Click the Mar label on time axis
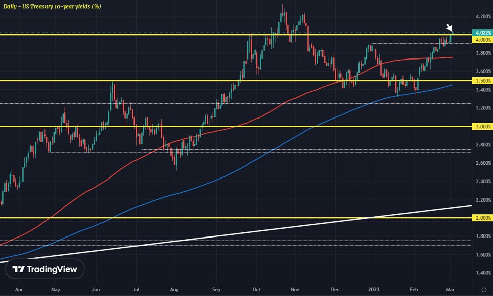Screen dimensions: 493x296 click(452, 290)
